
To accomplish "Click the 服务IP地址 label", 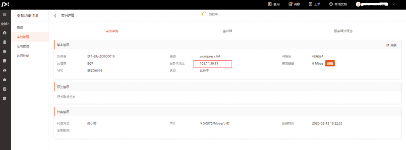I will [x=177, y=63].
